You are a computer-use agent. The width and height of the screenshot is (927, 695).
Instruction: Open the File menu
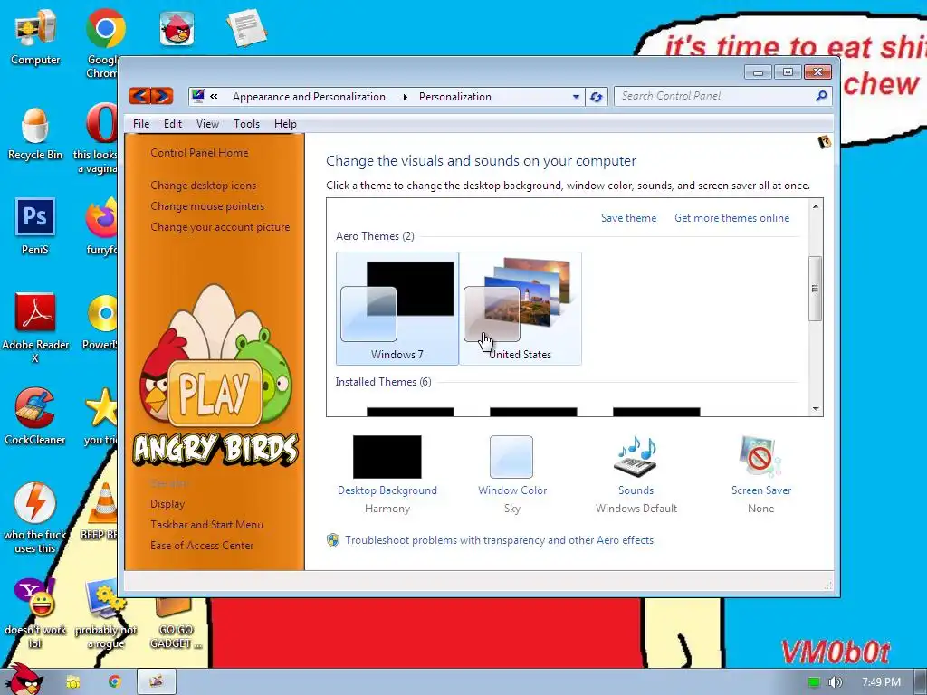click(x=141, y=123)
